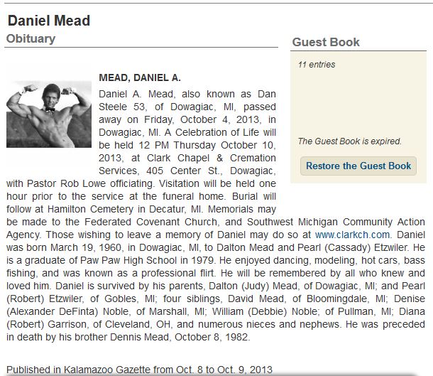Screen dimensions: 433x376
Task: Click the 11 entries text
Action: click(x=317, y=65)
